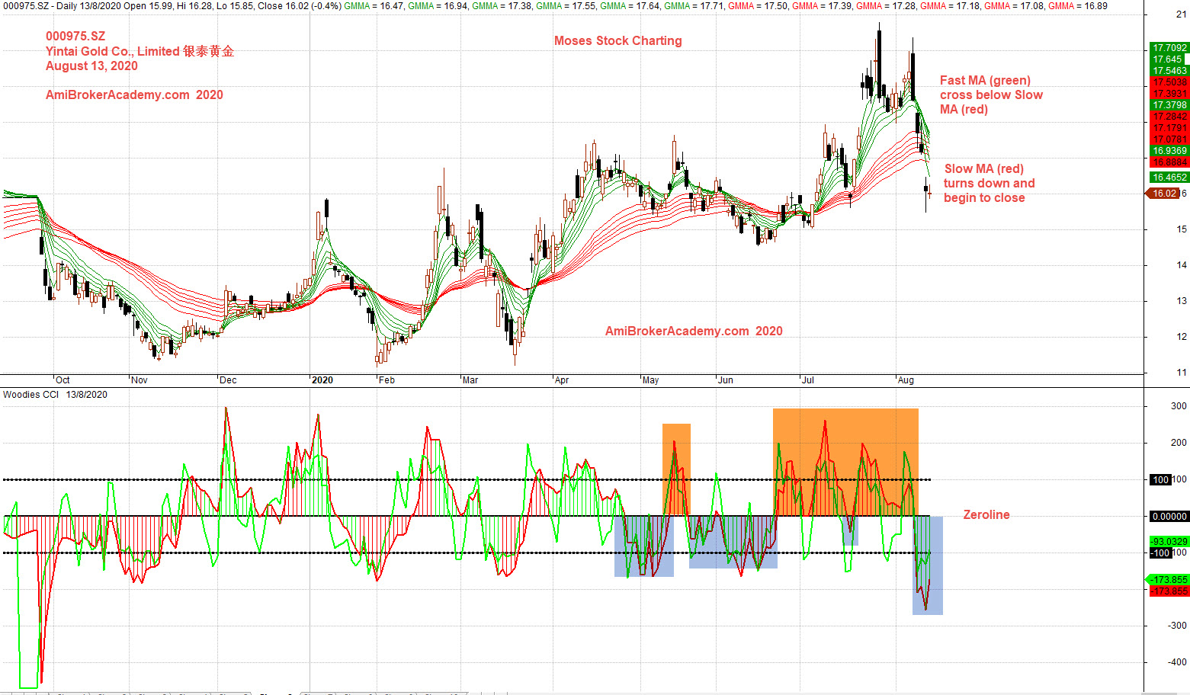
Task: Click the Slow MA turns down annotation
Action: (990, 183)
